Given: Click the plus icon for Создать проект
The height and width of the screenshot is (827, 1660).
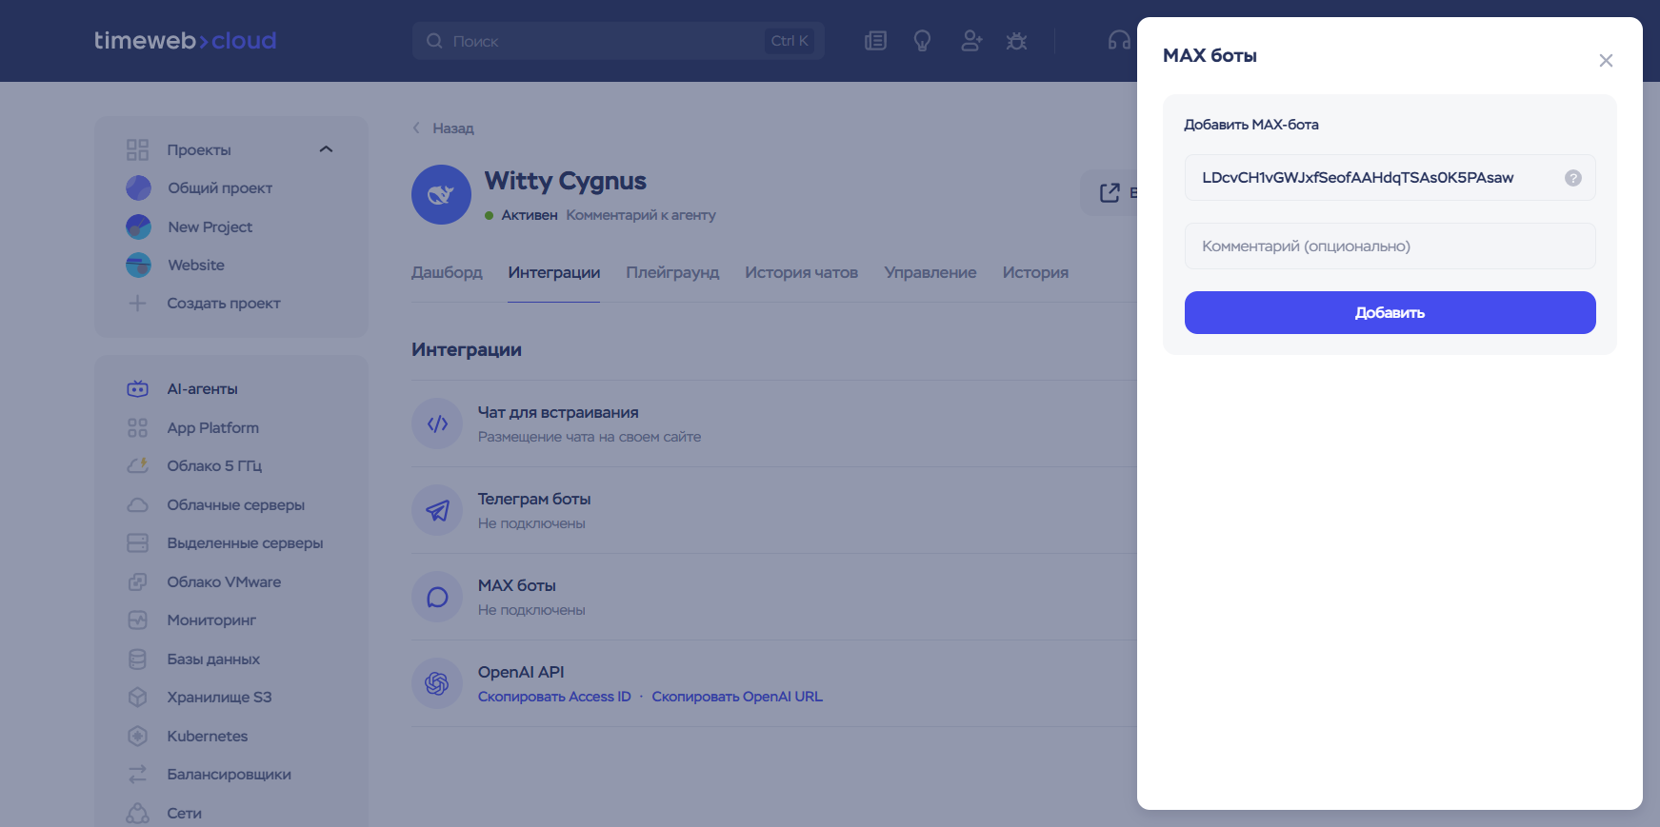Looking at the screenshot, I should [x=138, y=304].
